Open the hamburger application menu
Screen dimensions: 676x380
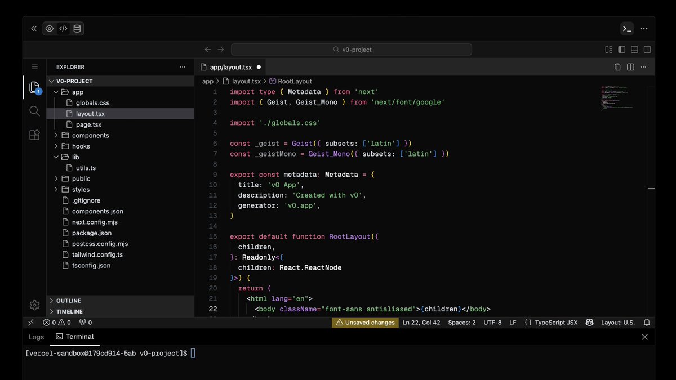(x=34, y=67)
